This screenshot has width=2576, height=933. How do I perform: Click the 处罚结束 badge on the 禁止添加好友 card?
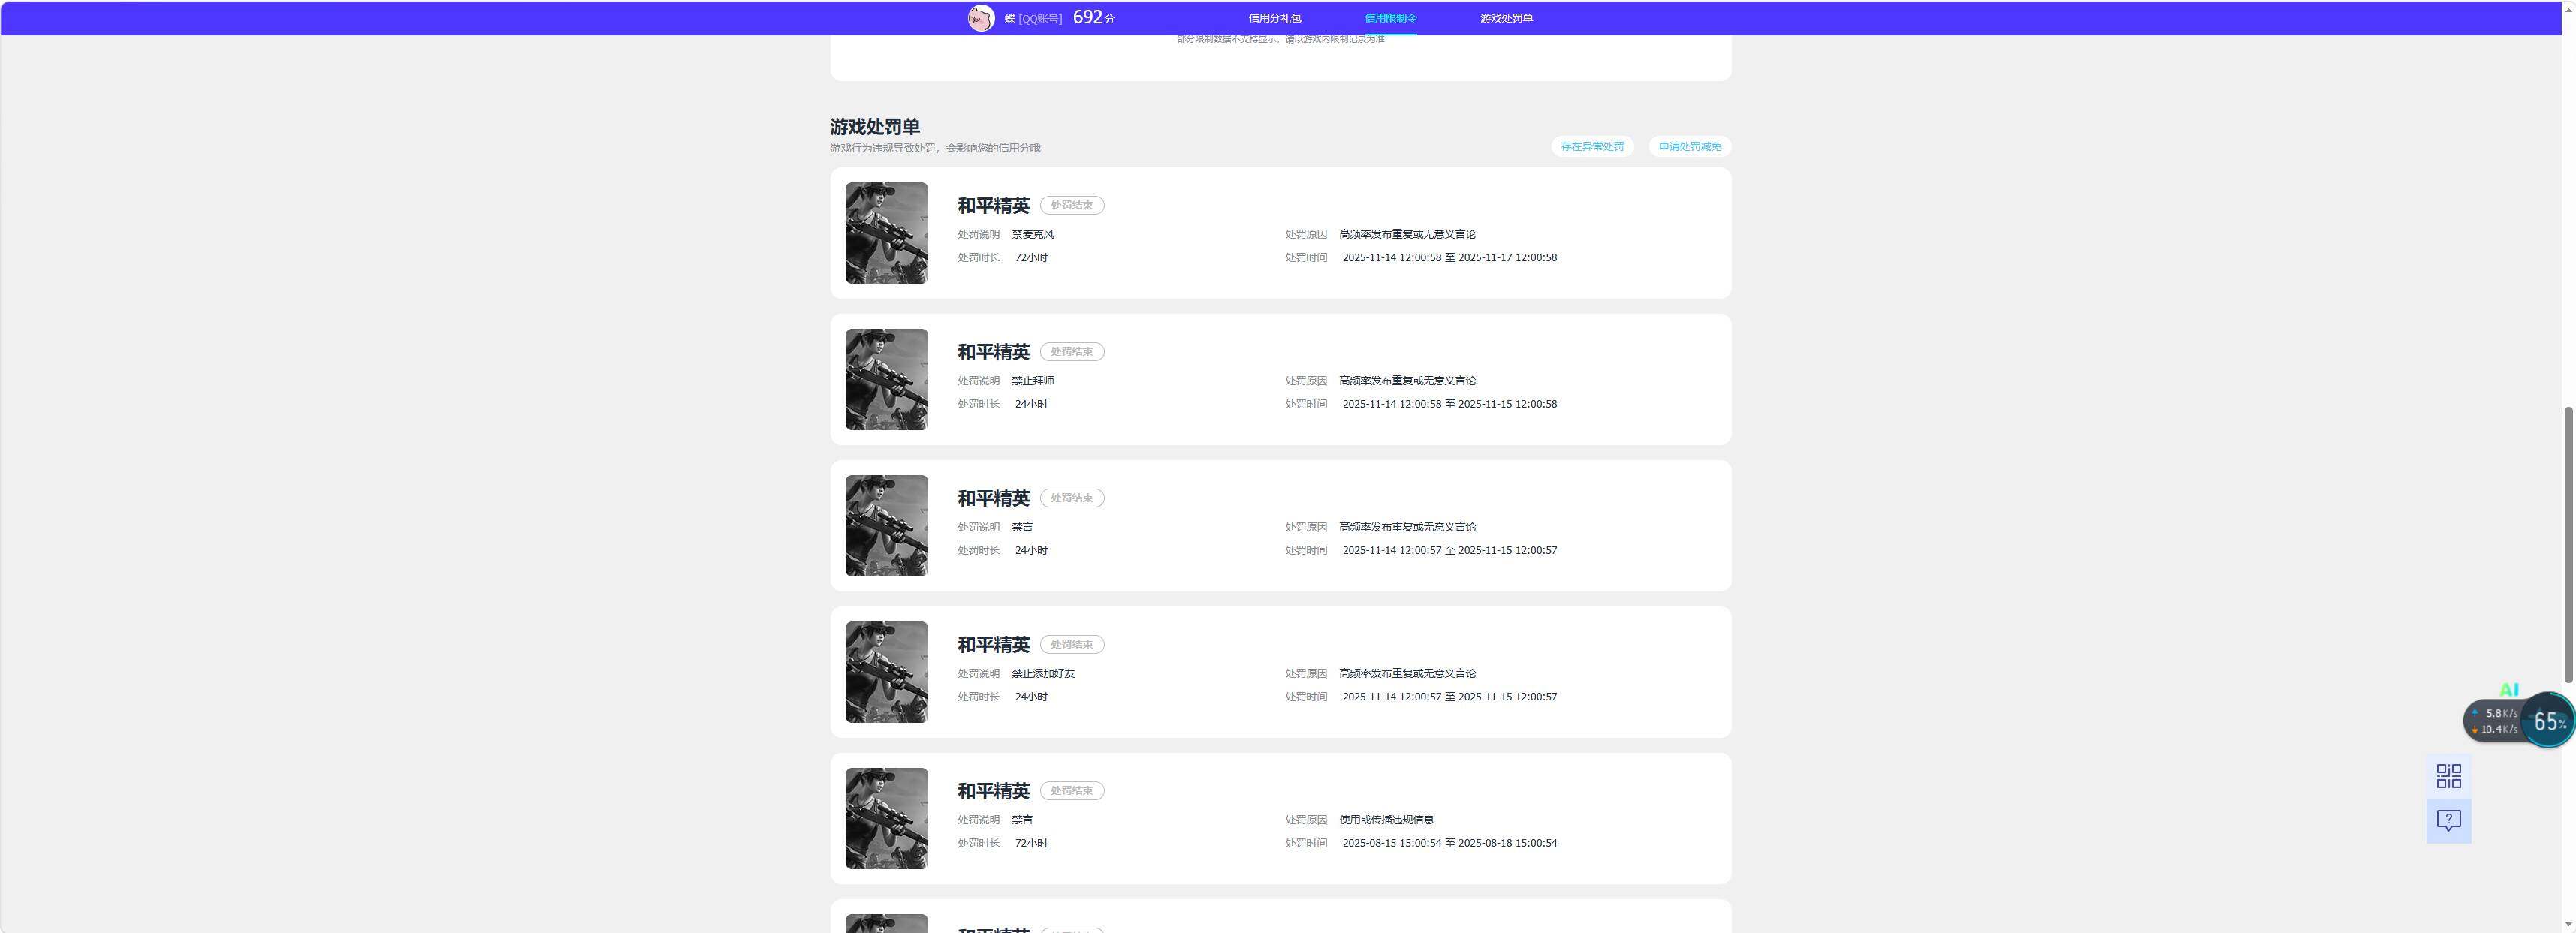coord(1072,644)
